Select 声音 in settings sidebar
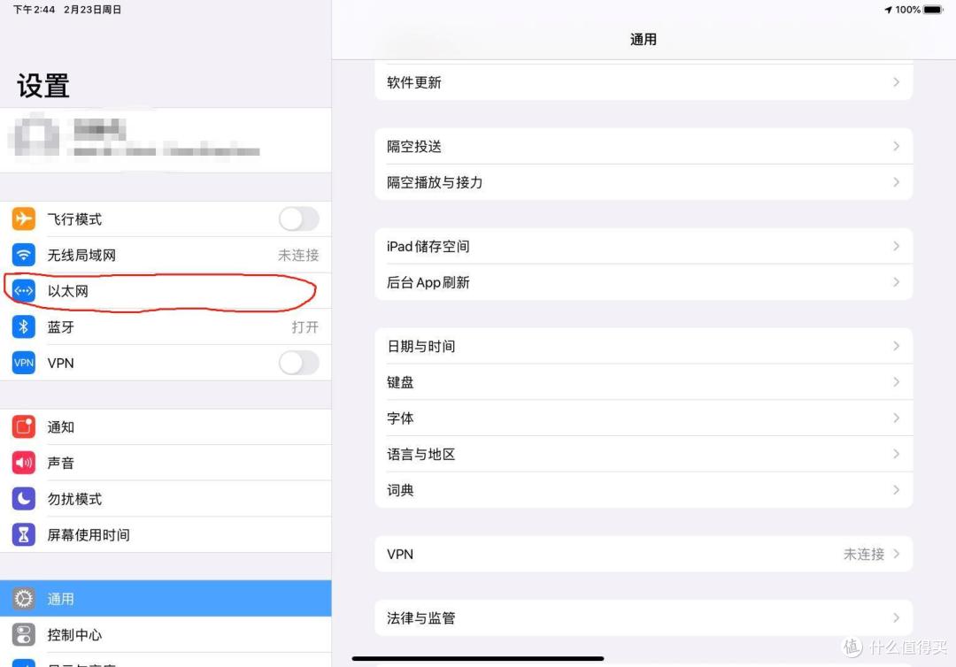 pyautogui.click(x=166, y=463)
